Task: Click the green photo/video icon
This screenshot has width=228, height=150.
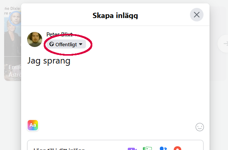Action: 147,148
